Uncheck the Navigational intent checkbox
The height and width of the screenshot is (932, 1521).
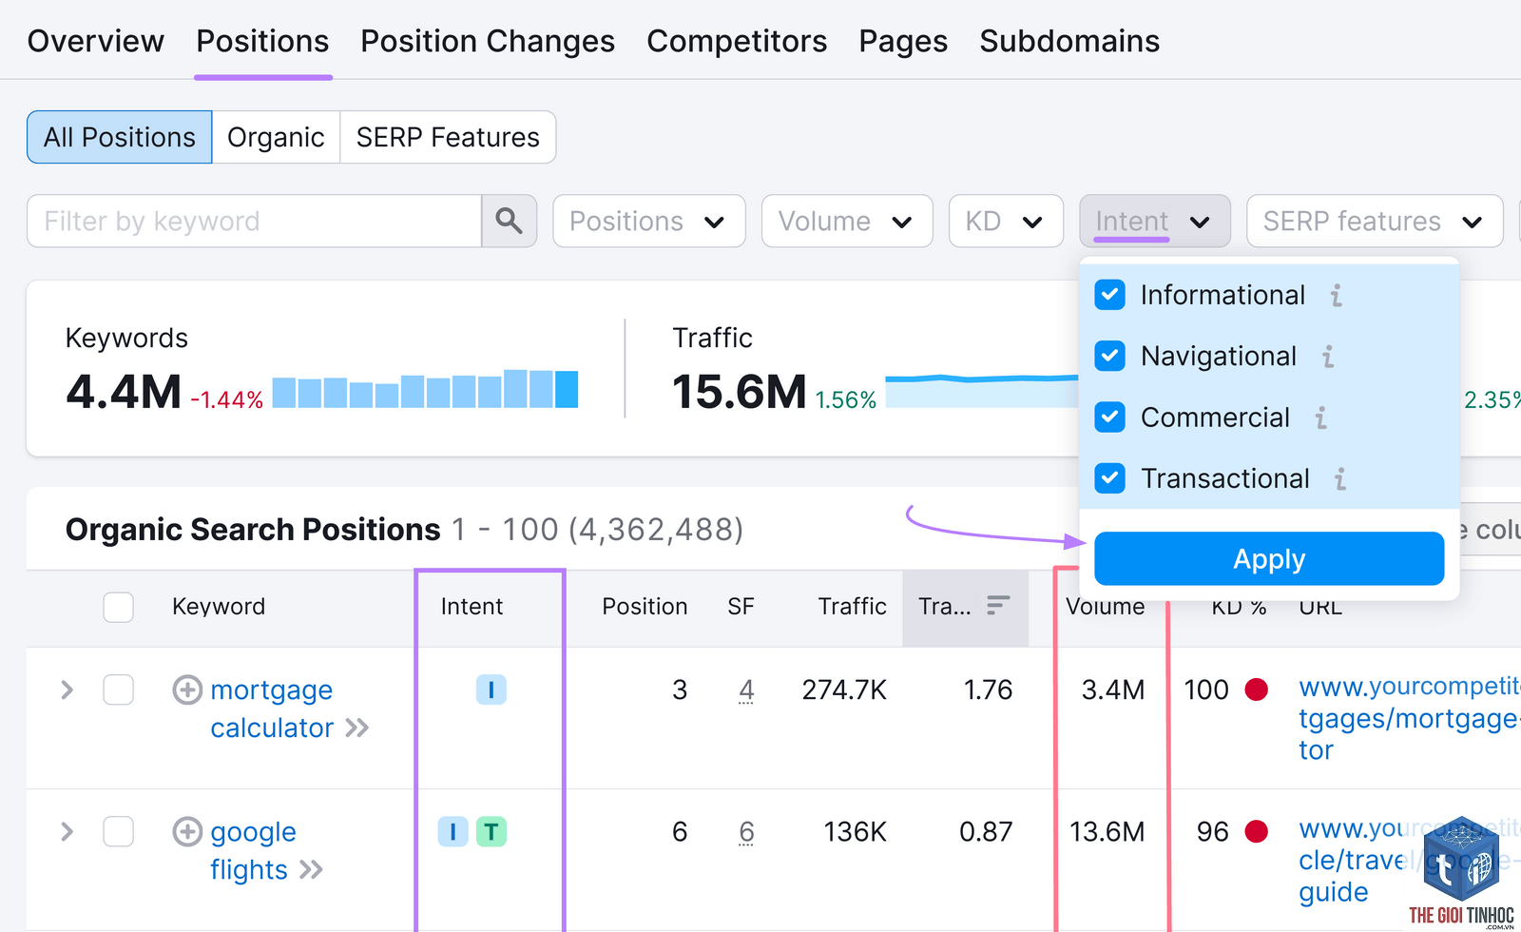point(1109,356)
